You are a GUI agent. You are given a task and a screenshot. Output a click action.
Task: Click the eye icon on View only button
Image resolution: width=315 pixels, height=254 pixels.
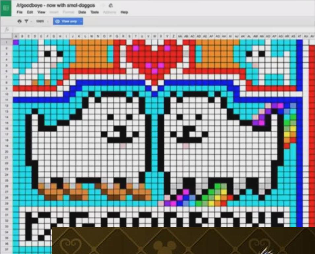58,21
